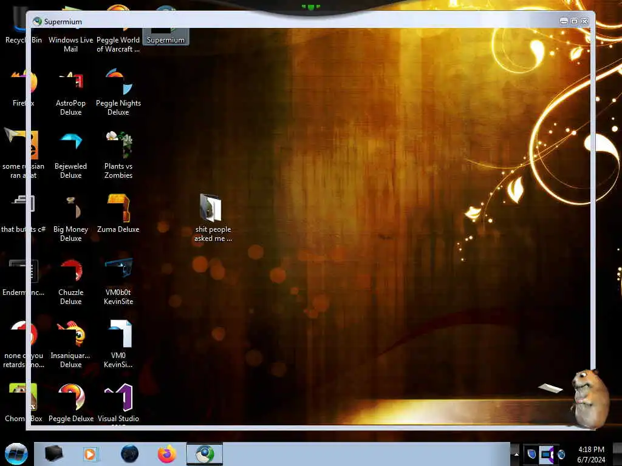Open the clock showing 4:18 PM

pyautogui.click(x=591, y=454)
